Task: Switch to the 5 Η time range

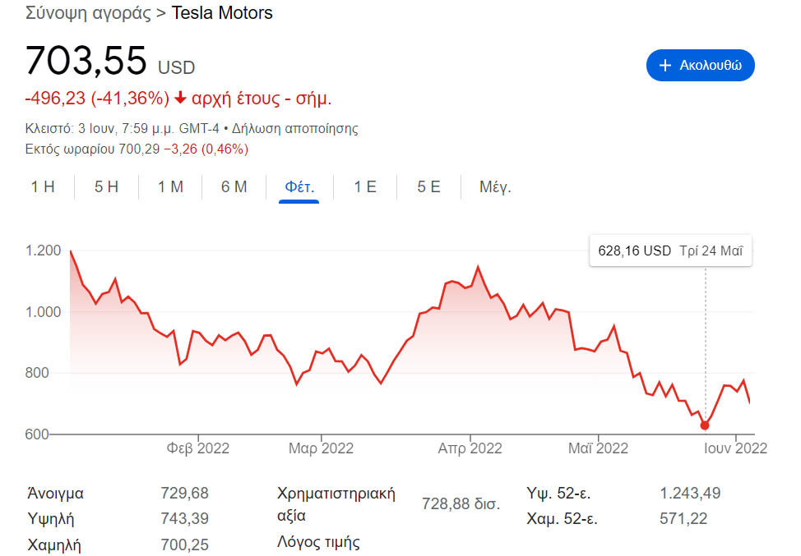Action: click(x=106, y=186)
